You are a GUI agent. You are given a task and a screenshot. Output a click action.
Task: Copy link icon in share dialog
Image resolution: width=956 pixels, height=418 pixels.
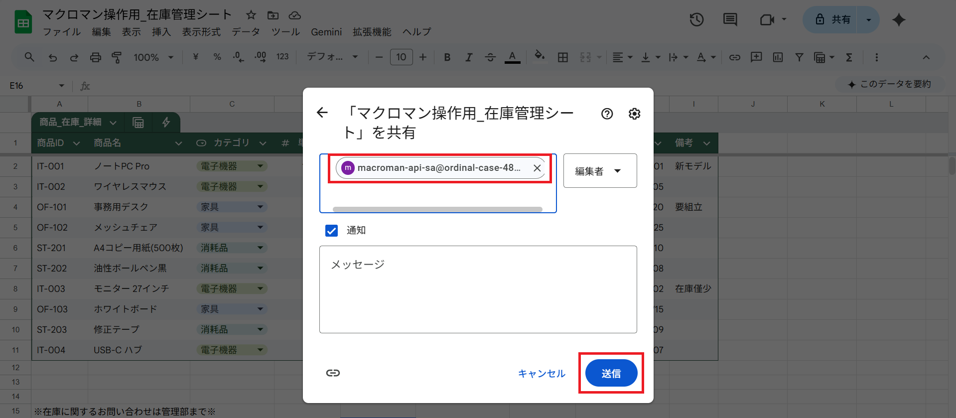pos(333,373)
